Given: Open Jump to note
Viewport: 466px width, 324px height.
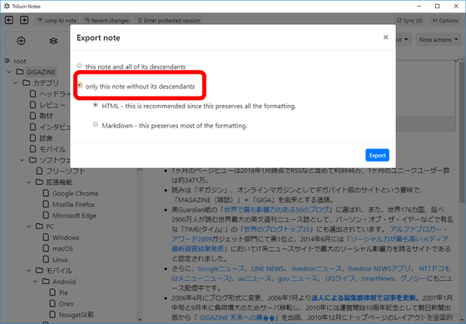Looking at the screenshot, I should (57, 21).
